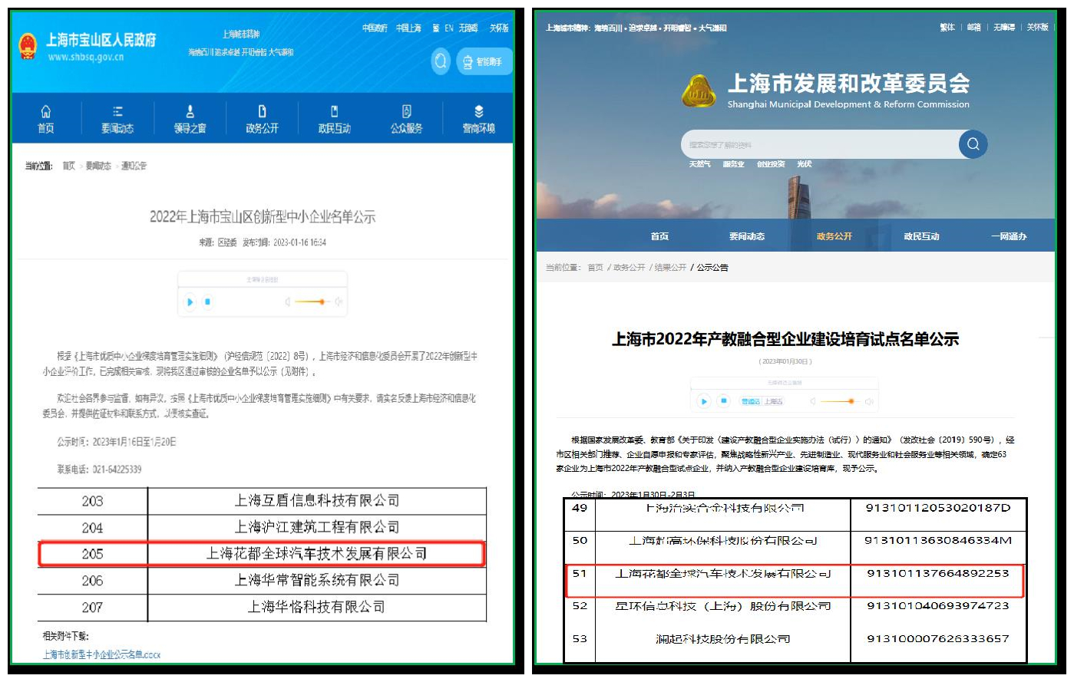
Task: Play audio reader on Reform Commission page
Action: point(704,401)
